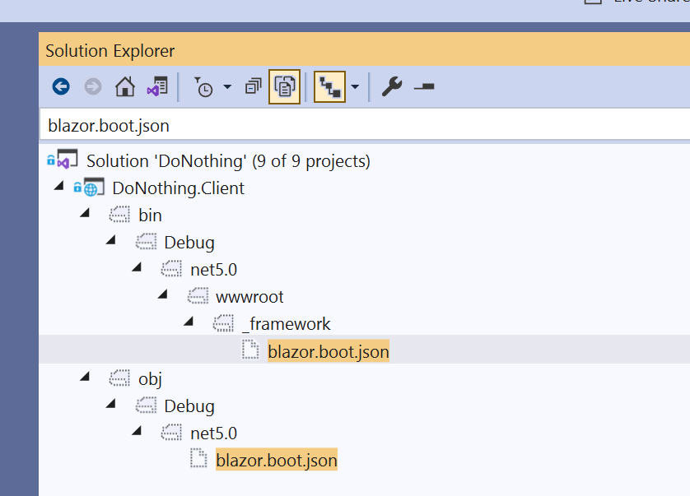Toggle Sync with Active Document

pyautogui.click(x=330, y=86)
